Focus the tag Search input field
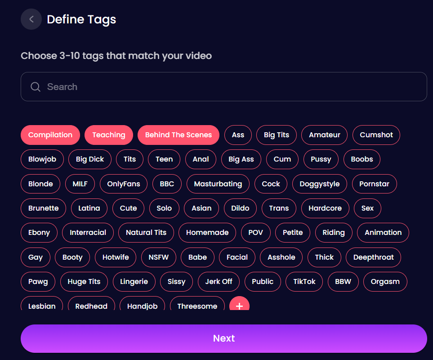Screen dimensions: 433x360 click(x=234, y=87)
